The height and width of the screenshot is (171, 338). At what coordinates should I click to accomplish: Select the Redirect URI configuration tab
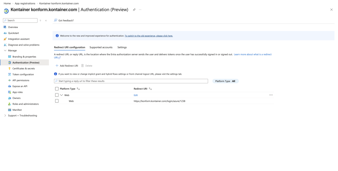click(70, 48)
